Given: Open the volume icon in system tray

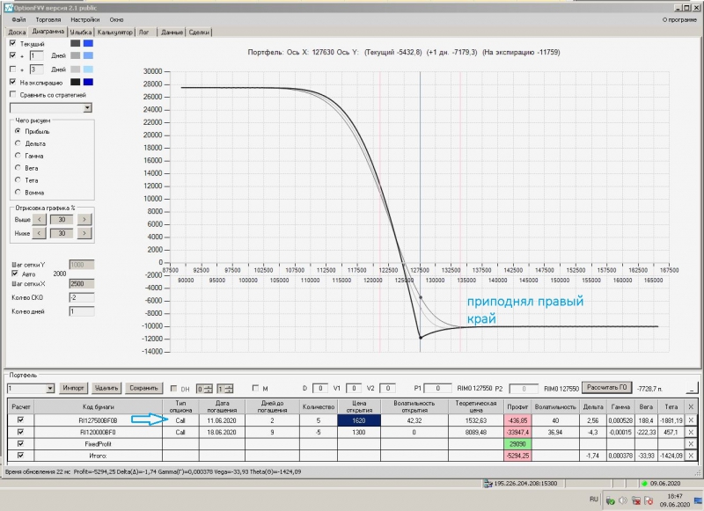Looking at the screenshot, I should click(623, 500).
